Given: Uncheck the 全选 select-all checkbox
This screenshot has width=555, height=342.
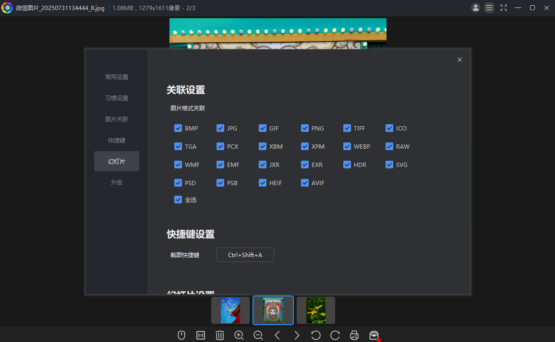Looking at the screenshot, I should point(178,200).
